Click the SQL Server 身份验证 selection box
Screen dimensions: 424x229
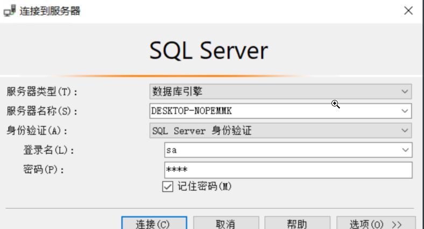pyautogui.click(x=274, y=131)
